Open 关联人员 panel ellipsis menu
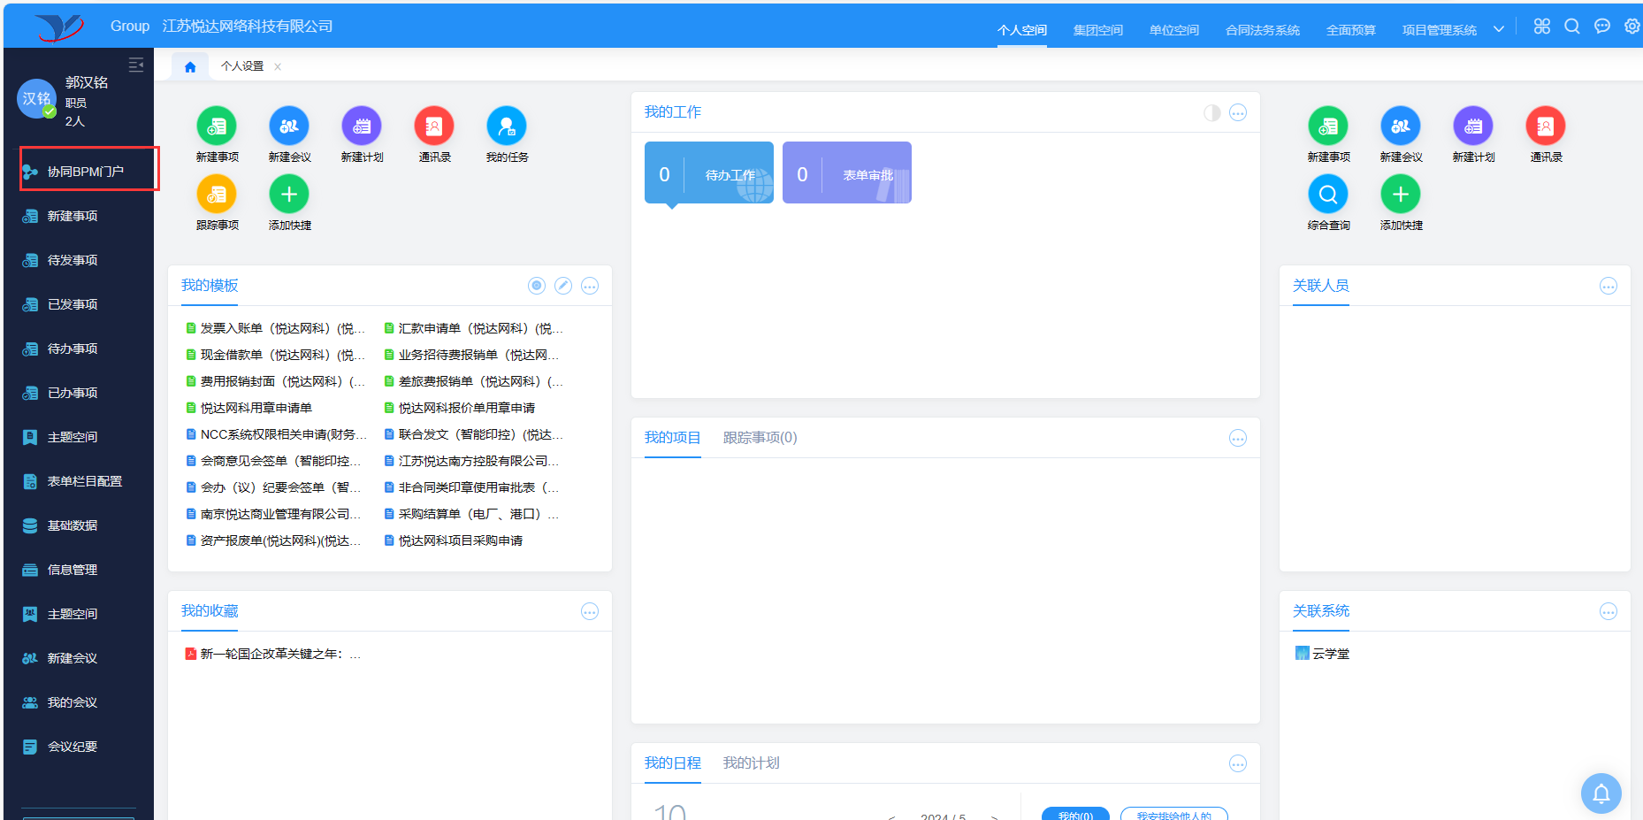 click(x=1609, y=286)
